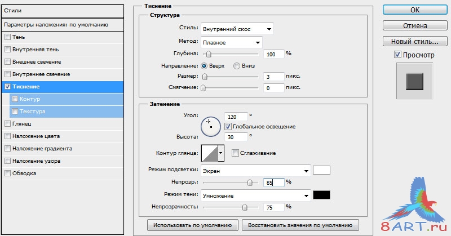Click the highlight Непрозр. slider handle

(x=250, y=182)
